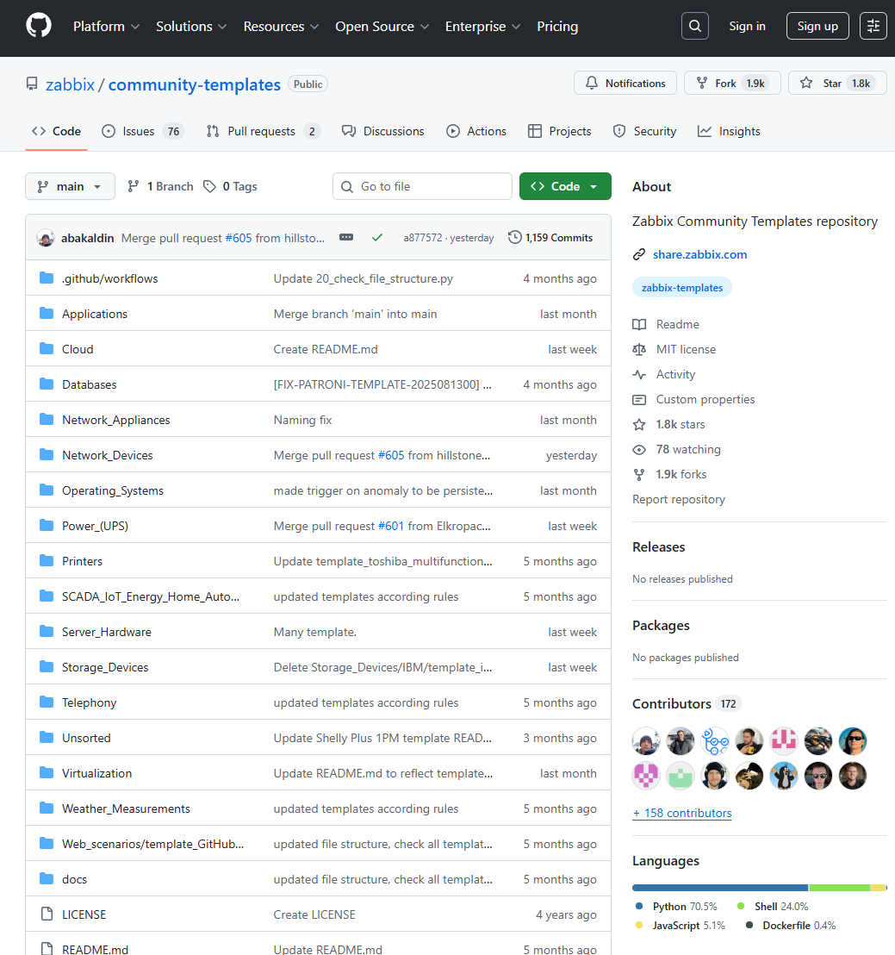Click the LICENSE file icon
Image resolution: width=895 pixels, height=955 pixels.
(x=47, y=914)
